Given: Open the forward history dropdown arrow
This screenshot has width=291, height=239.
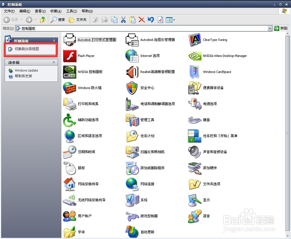Looking at the screenshot, I should coord(36,20).
